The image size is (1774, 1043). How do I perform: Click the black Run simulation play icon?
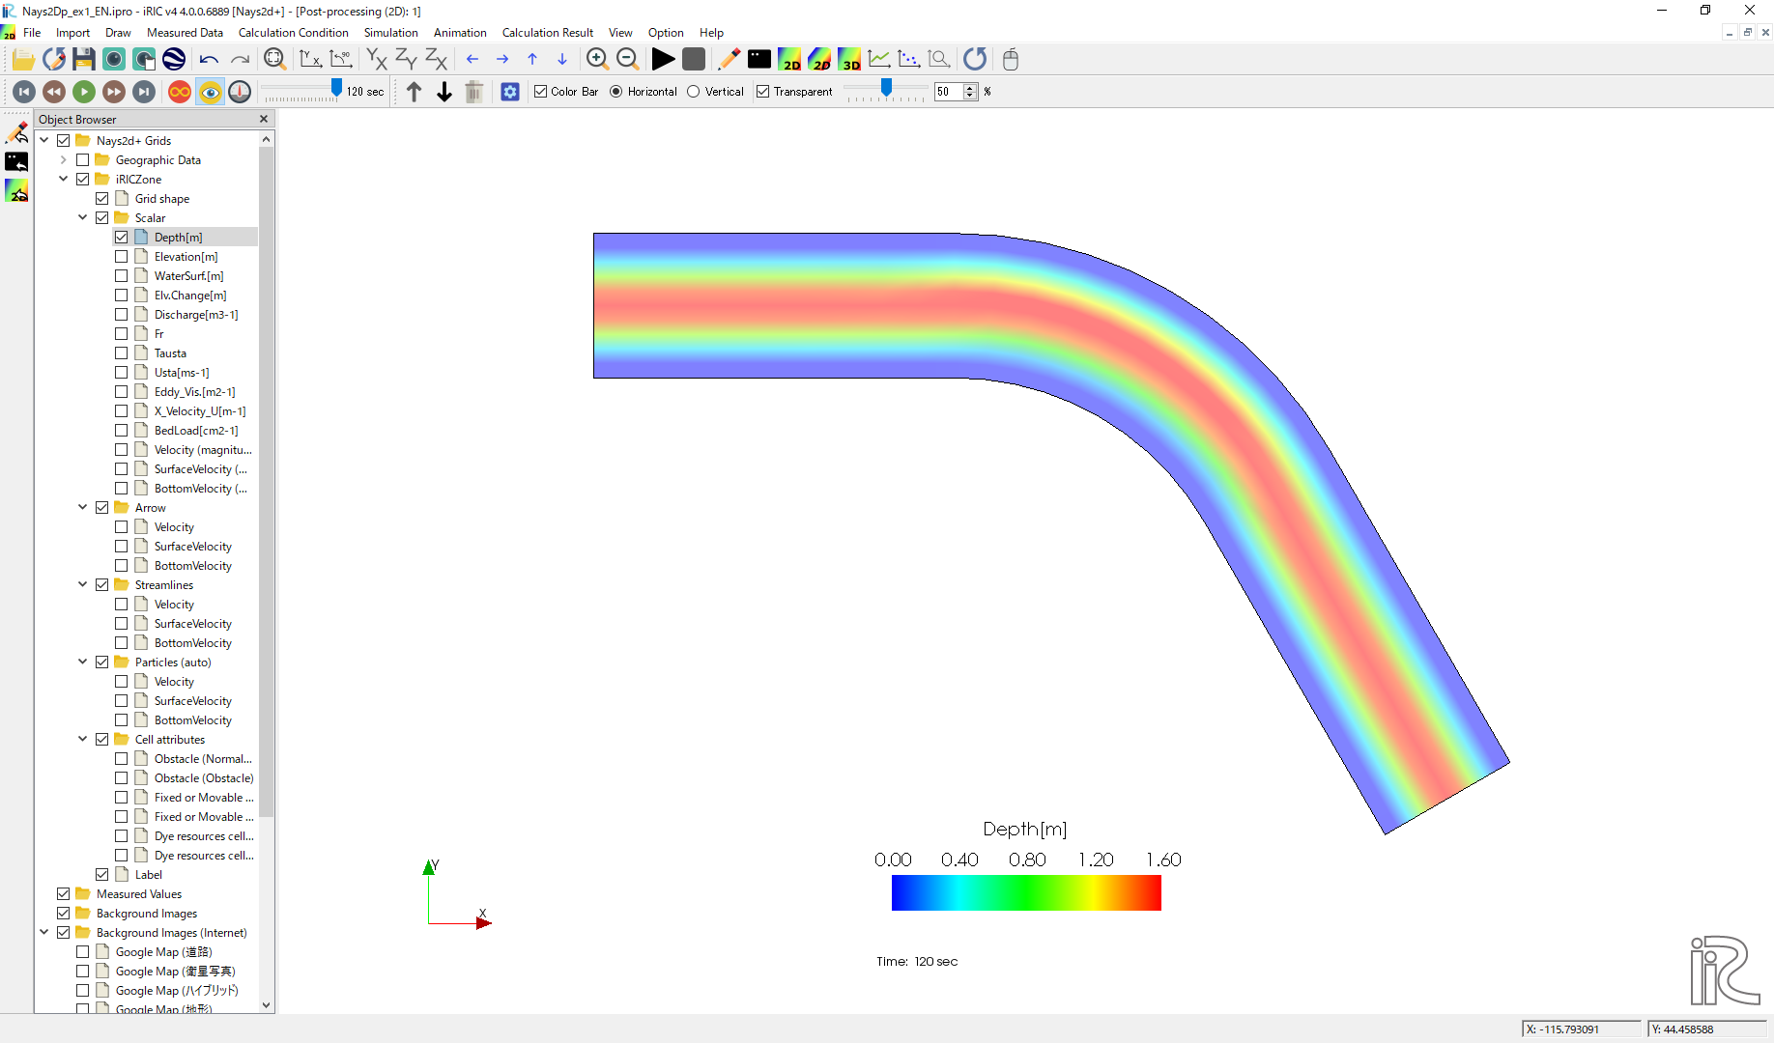click(663, 60)
